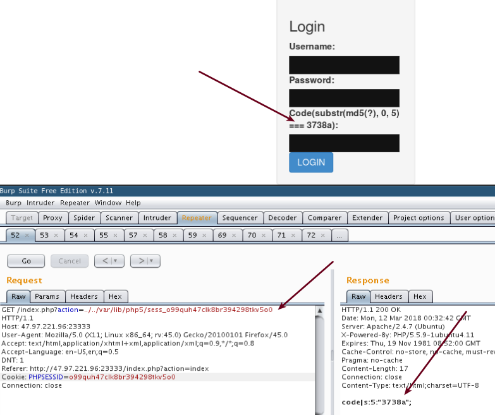The image size is (495, 415).
Task: Show Request Raw view
Action: (x=18, y=296)
